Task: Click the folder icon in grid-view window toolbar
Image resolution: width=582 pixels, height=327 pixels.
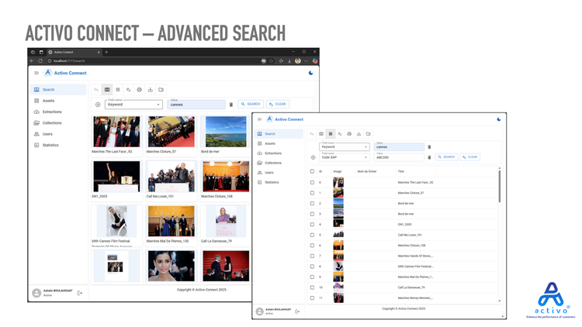Action: pos(161,90)
